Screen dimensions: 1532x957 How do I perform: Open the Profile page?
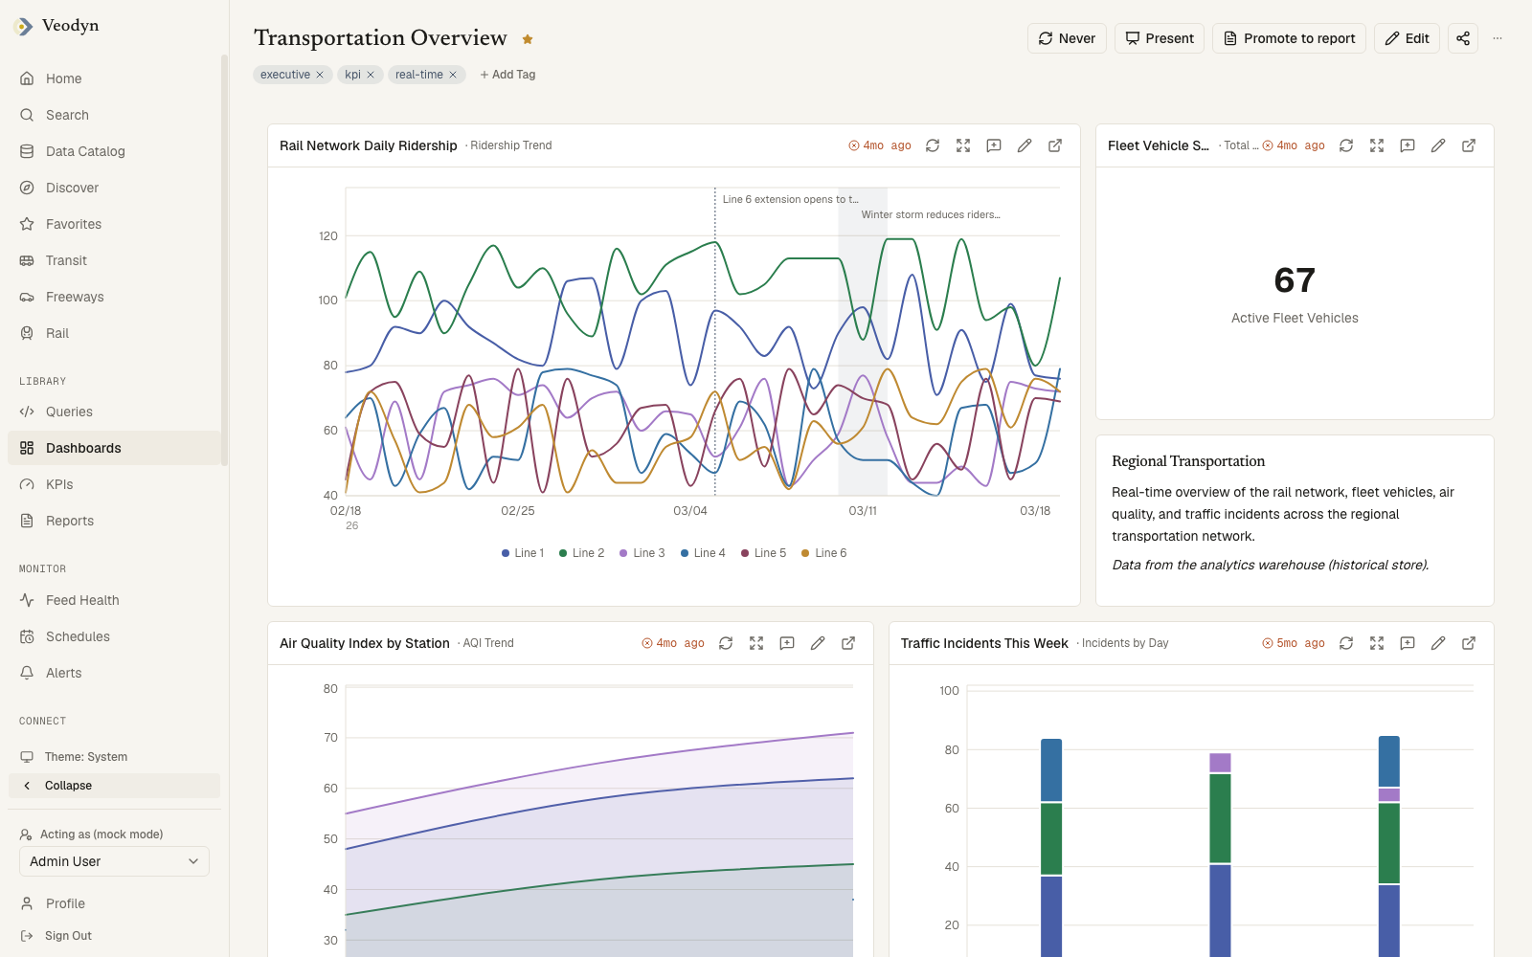(114, 903)
